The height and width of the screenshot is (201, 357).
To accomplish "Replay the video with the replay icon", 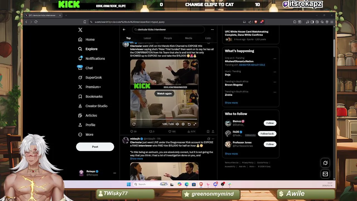I will 134,124.
